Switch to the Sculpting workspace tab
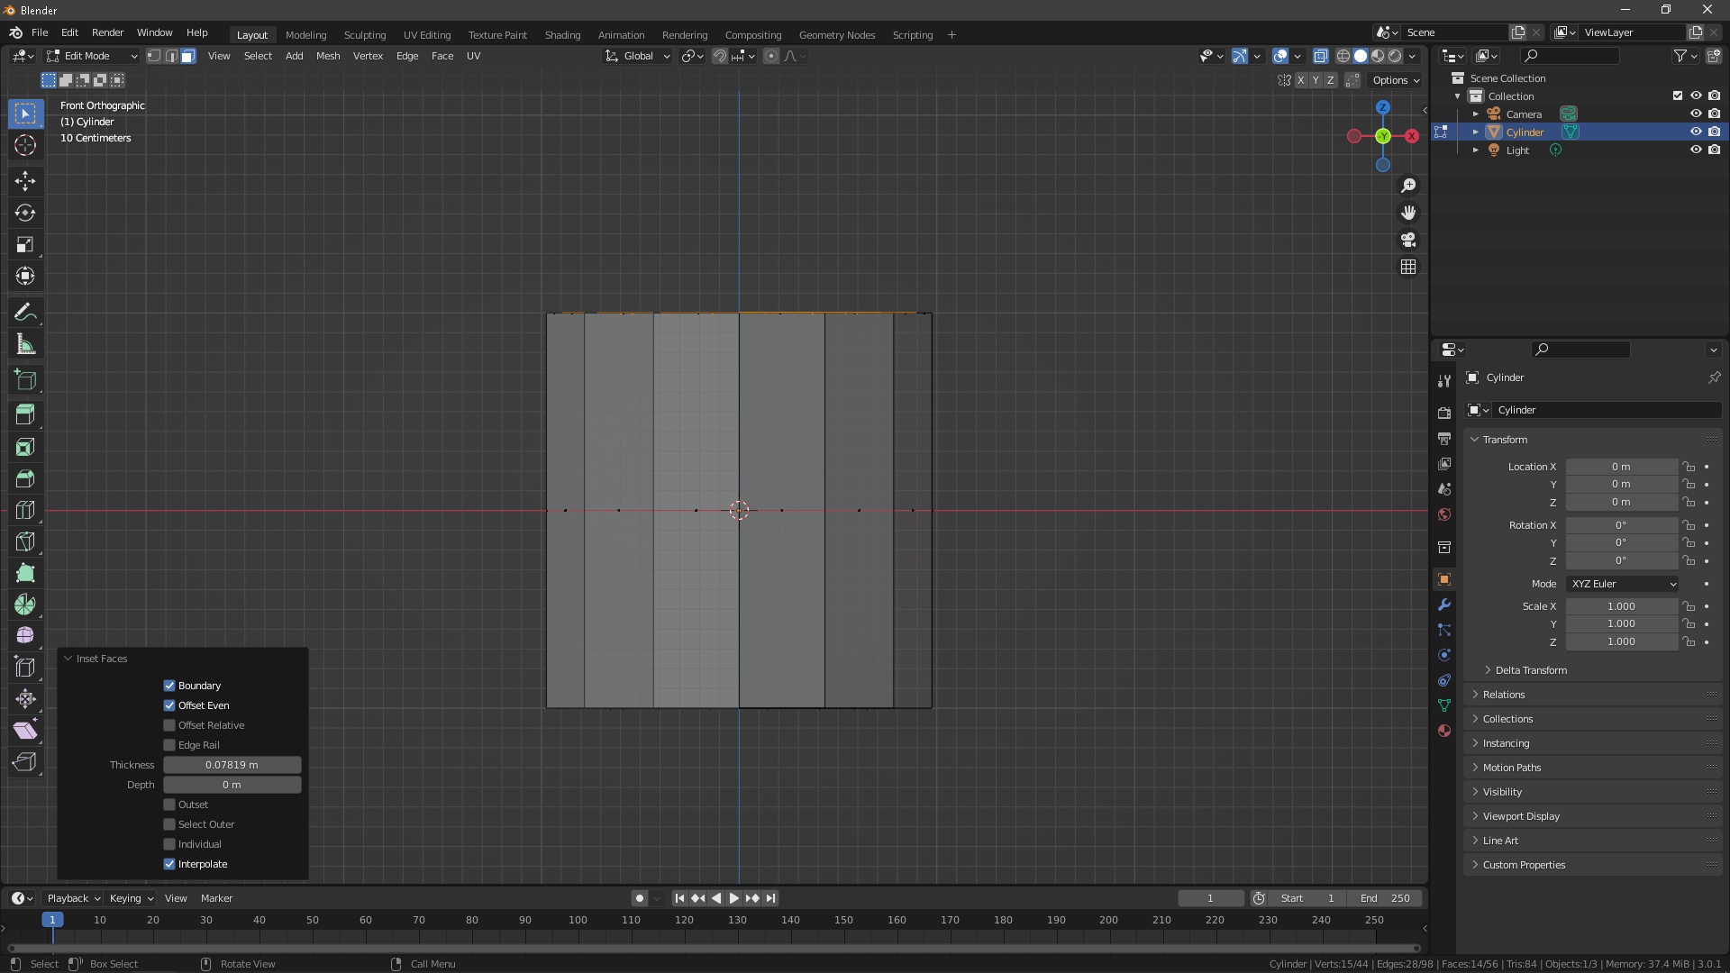Image resolution: width=1730 pixels, height=973 pixels. [365, 35]
